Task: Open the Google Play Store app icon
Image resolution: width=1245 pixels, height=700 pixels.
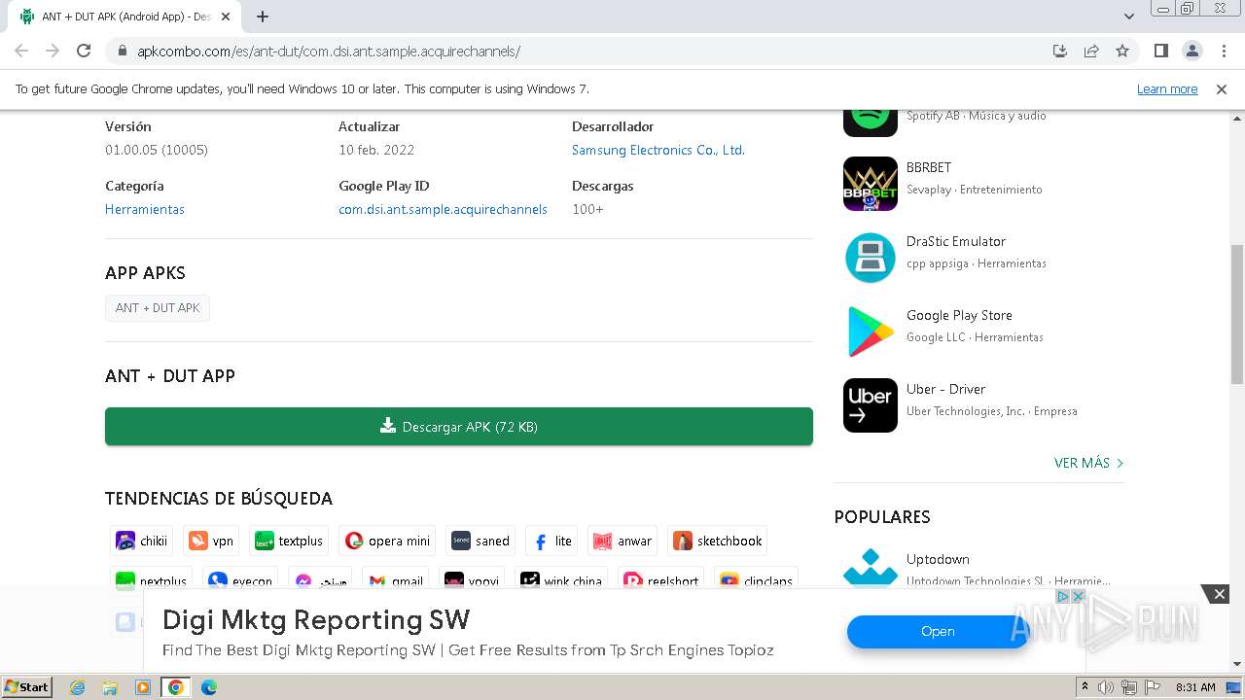Action: 871,332
